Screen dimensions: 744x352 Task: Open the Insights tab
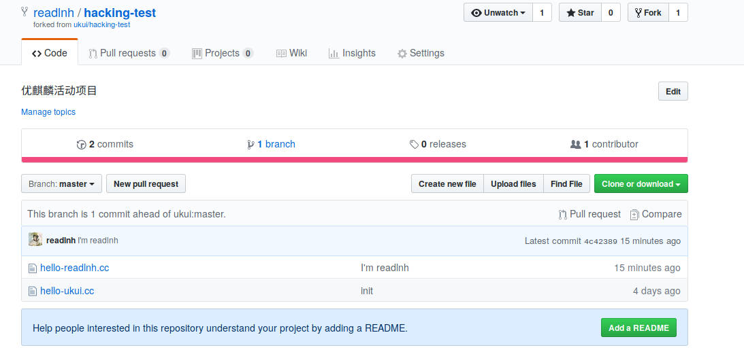pos(352,53)
